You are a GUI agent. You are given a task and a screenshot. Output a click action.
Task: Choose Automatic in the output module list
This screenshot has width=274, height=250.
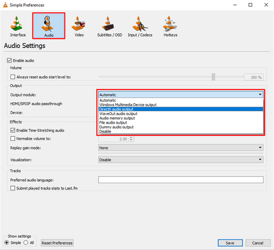click(181, 100)
